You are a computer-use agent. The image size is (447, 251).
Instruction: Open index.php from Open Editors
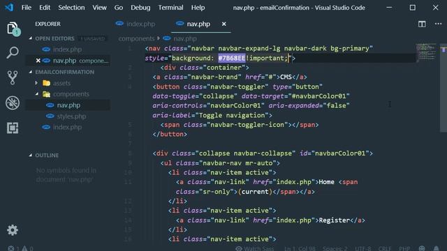(x=67, y=50)
